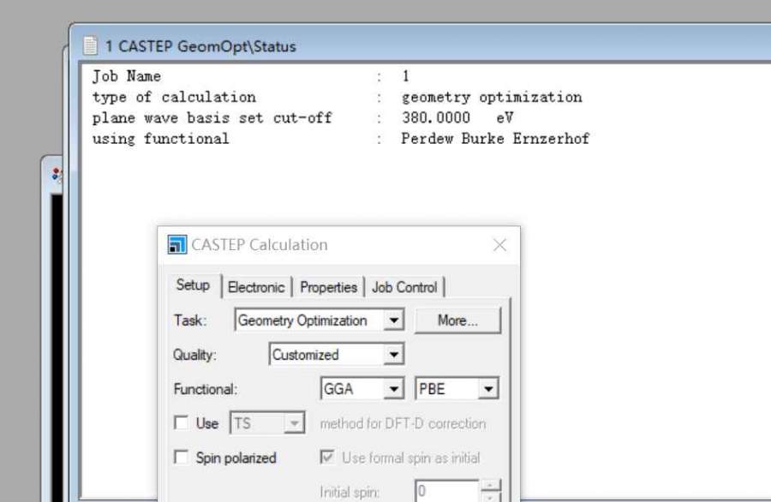Select the Job Control tab

pyautogui.click(x=404, y=288)
